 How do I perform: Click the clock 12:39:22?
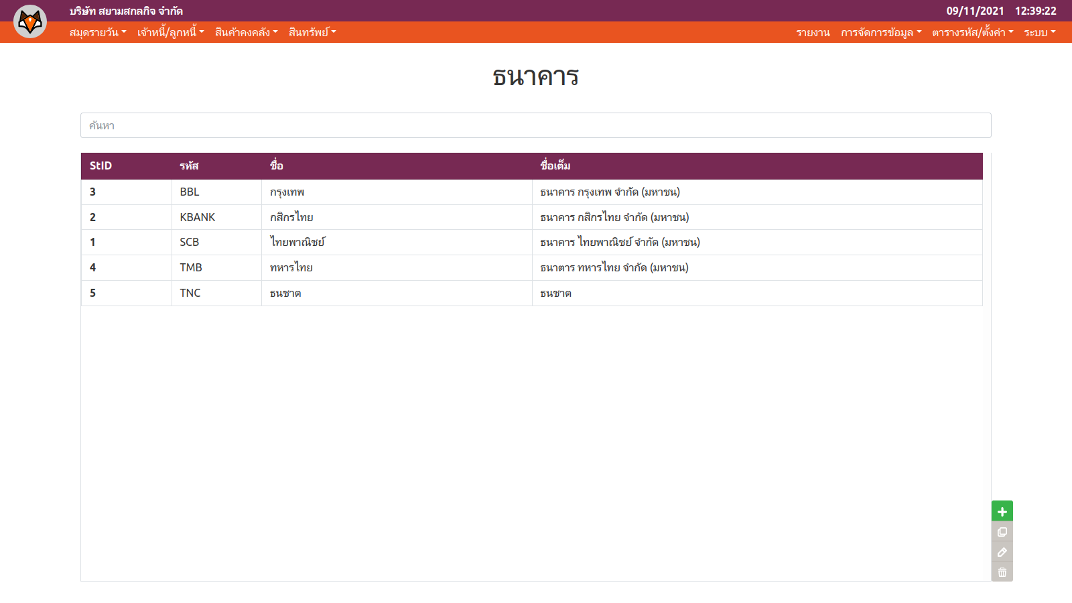pos(1035,11)
